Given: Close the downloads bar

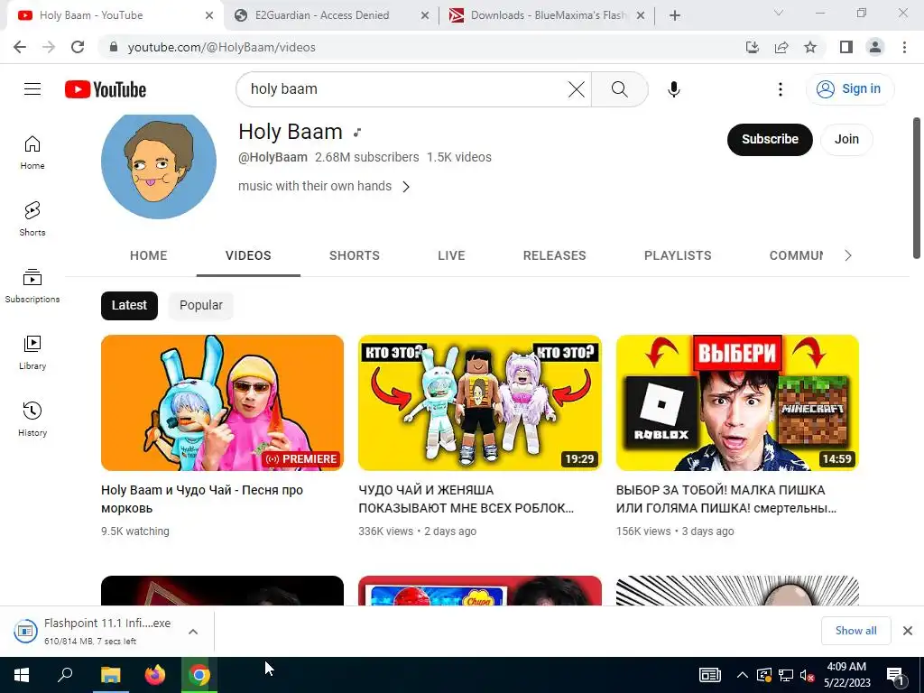Looking at the screenshot, I should coord(908,631).
